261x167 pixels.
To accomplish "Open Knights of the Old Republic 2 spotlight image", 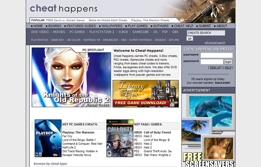I will (71, 77).
